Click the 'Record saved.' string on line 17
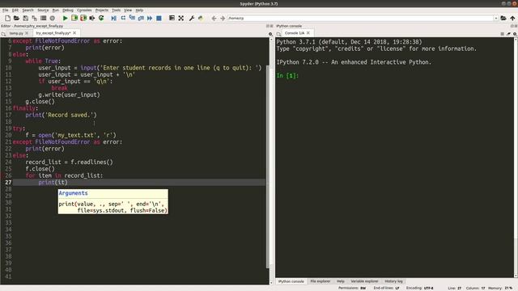The width and height of the screenshot is (518, 291). [x=70, y=115]
